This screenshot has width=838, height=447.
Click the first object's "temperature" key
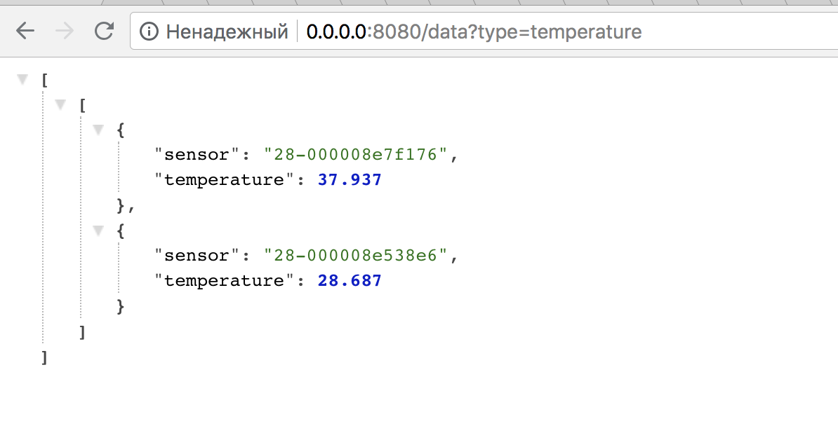click(x=222, y=180)
